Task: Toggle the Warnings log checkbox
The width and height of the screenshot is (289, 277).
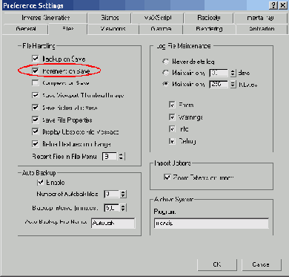Action: coord(172,117)
